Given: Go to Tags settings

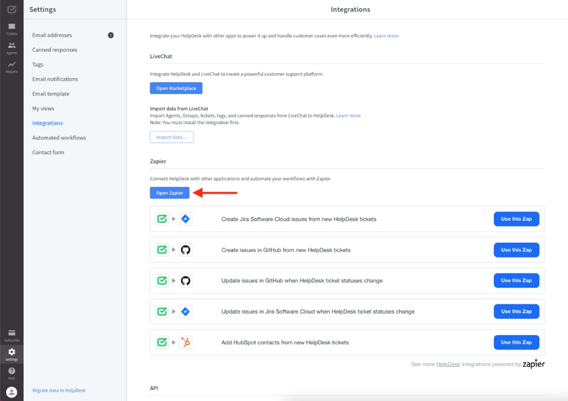Looking at the screenshot, I should (x=37, y=65).
